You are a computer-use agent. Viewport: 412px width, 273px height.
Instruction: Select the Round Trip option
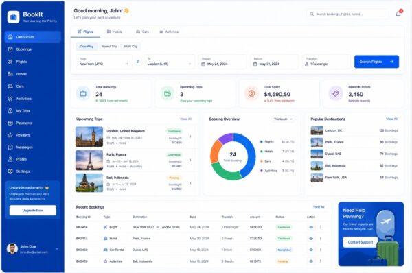(x=109, y=47)
